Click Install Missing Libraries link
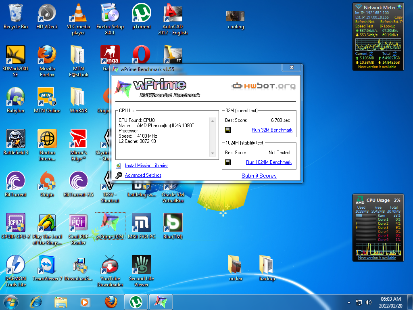This screenshot has width=413, height=310. (146, 165)
